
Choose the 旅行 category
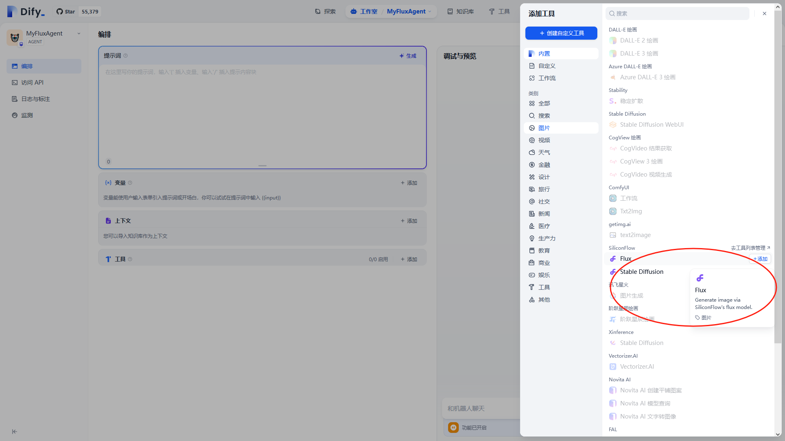point(561,189)
